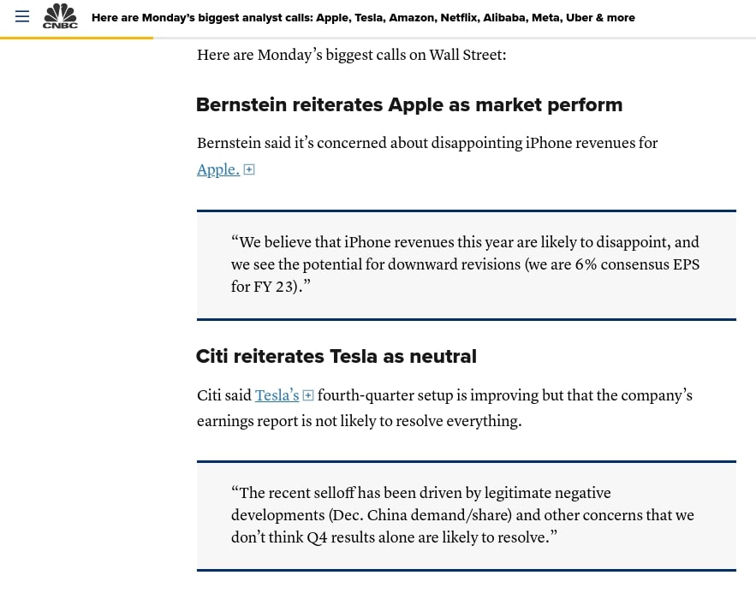Viewport: 756px width, 593px height.
Task: Click the recent selloff quote block
Action: pyautogui.click(x=466, y=516)
